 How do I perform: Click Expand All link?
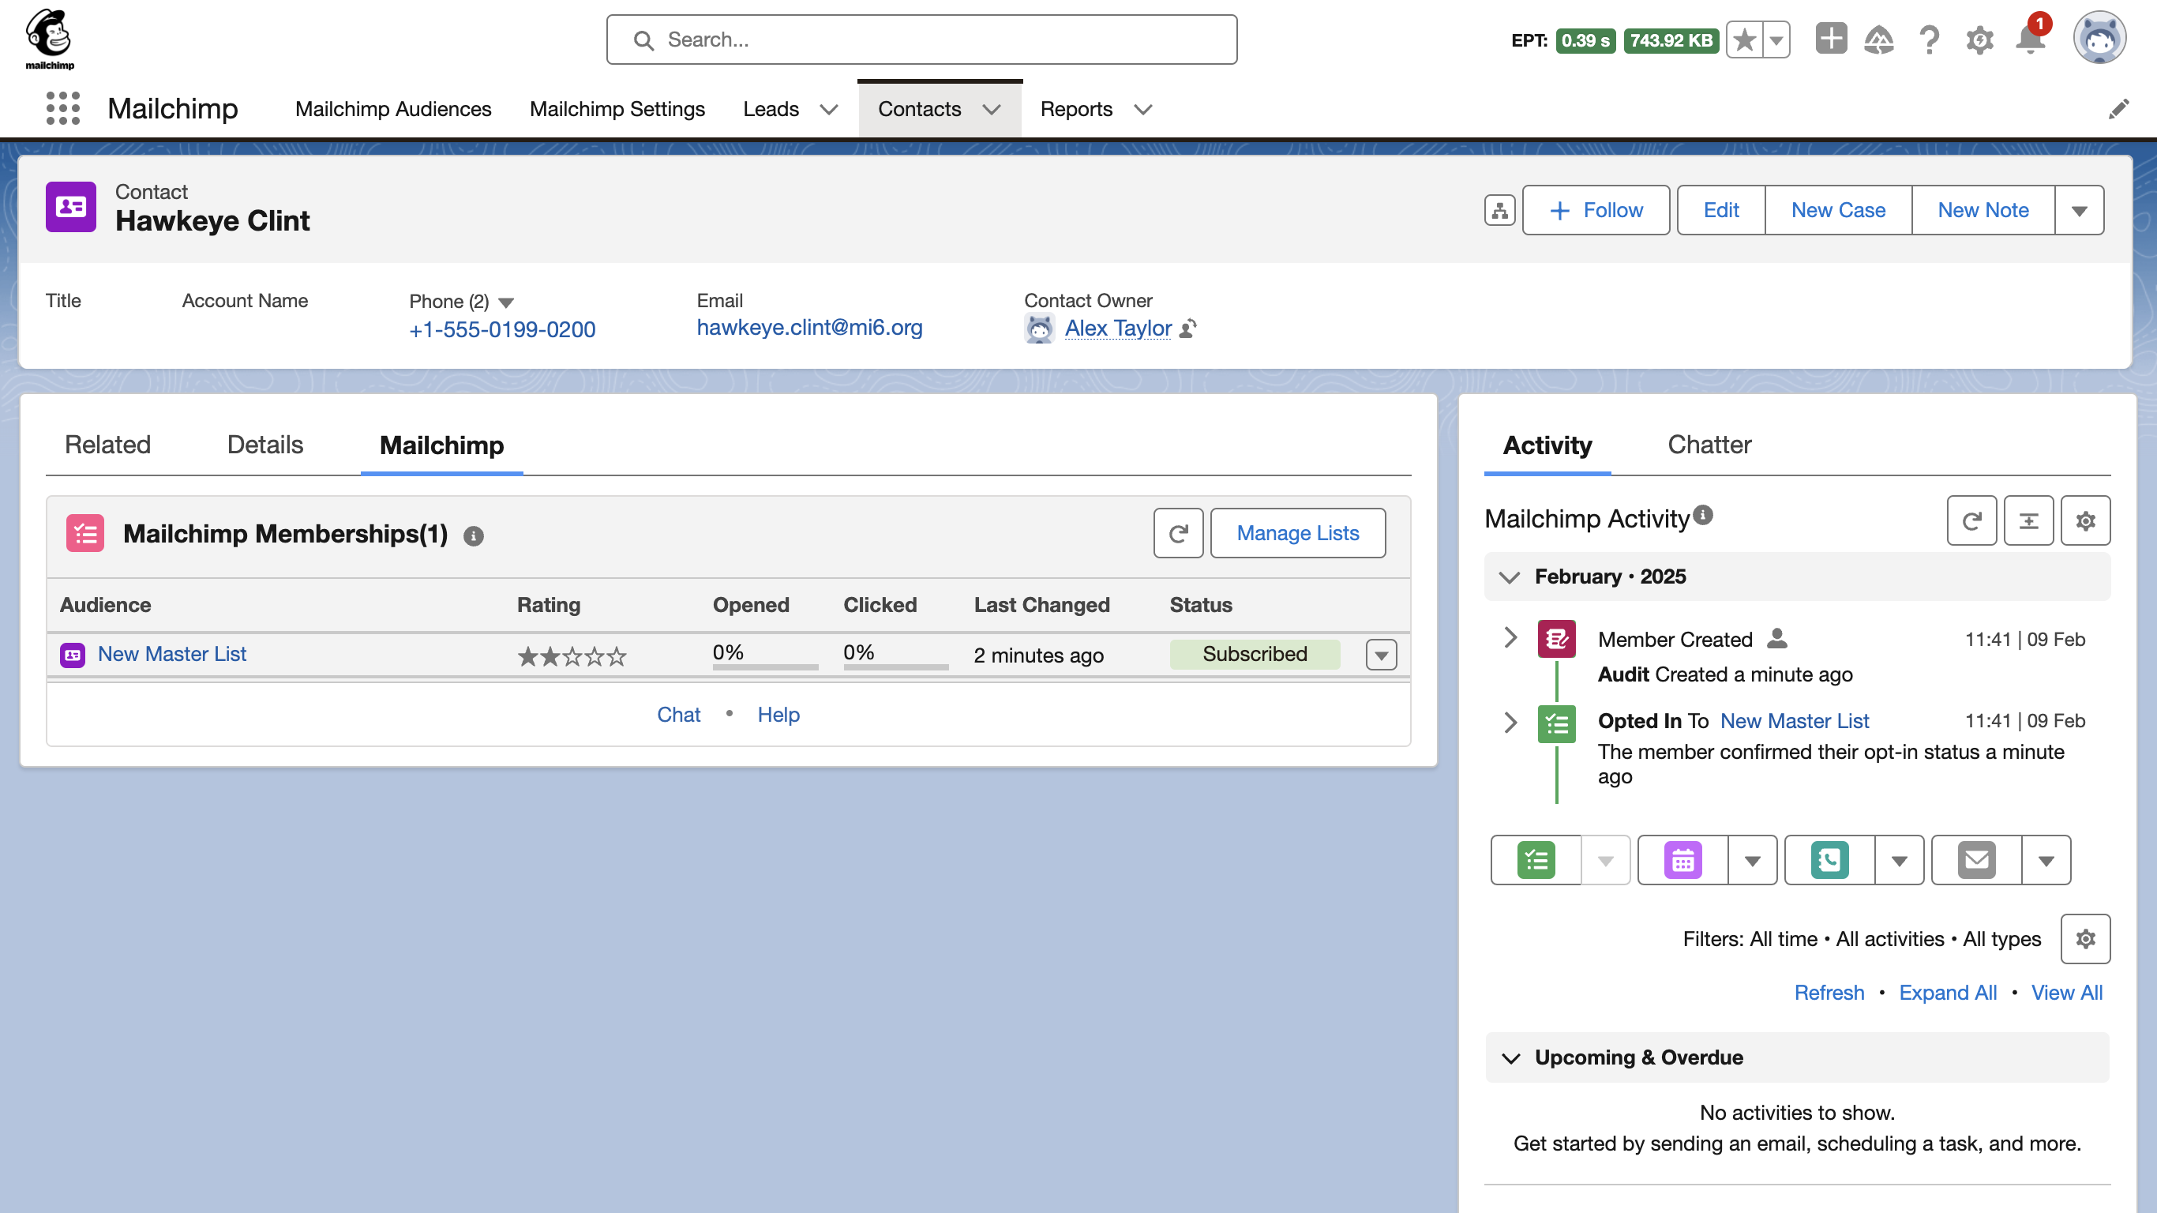pyautogui.click(x=1947, y=993)
